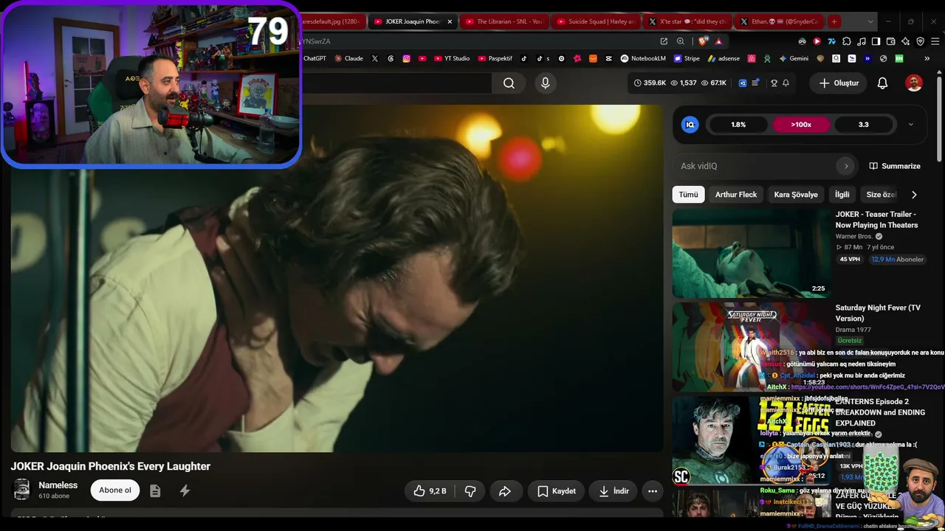Open the NotebookLM bookmark
The image size is (945, 531).
(x=643, y=58)
